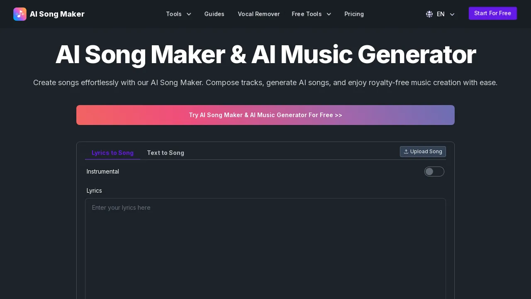Open the EN language dropdown

pyautogui.click(x=441, y=14)
